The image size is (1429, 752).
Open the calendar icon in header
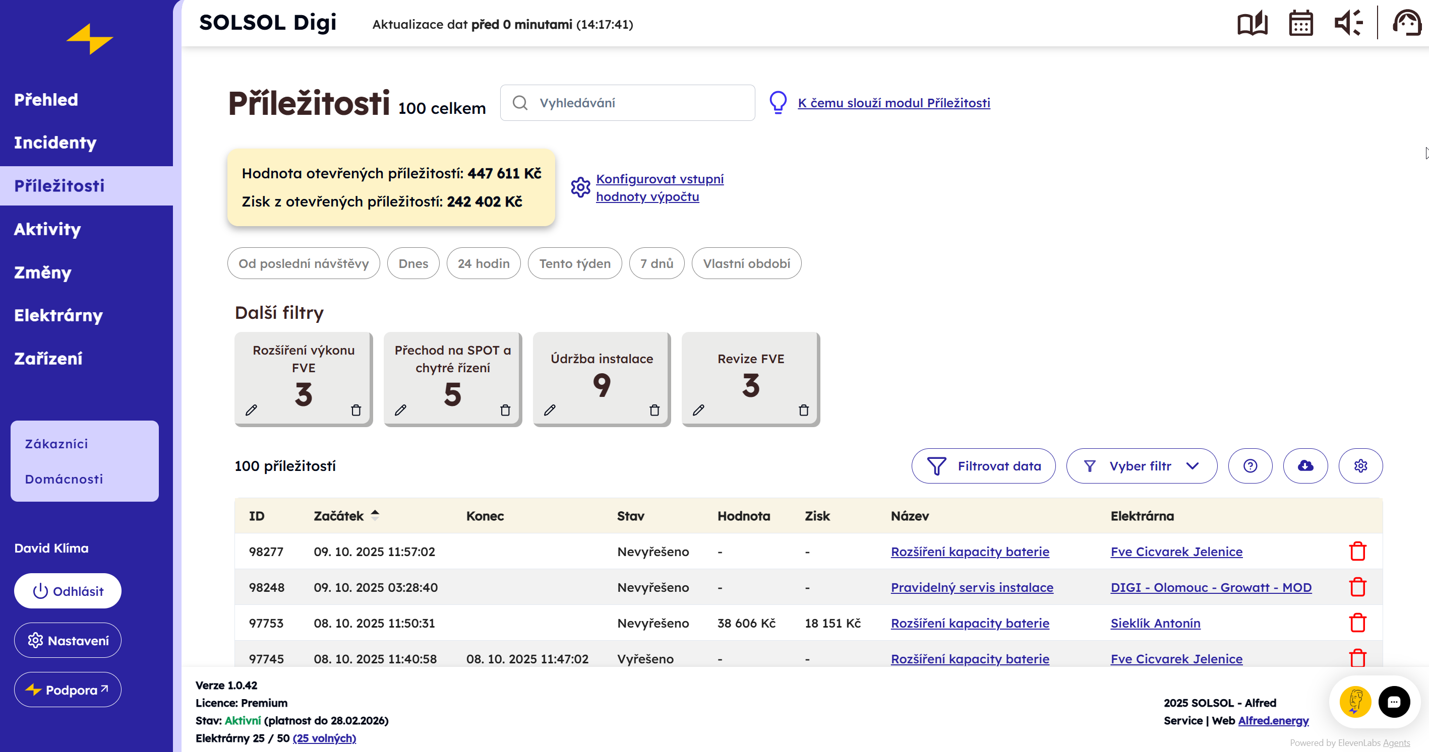click(1300, 23)
